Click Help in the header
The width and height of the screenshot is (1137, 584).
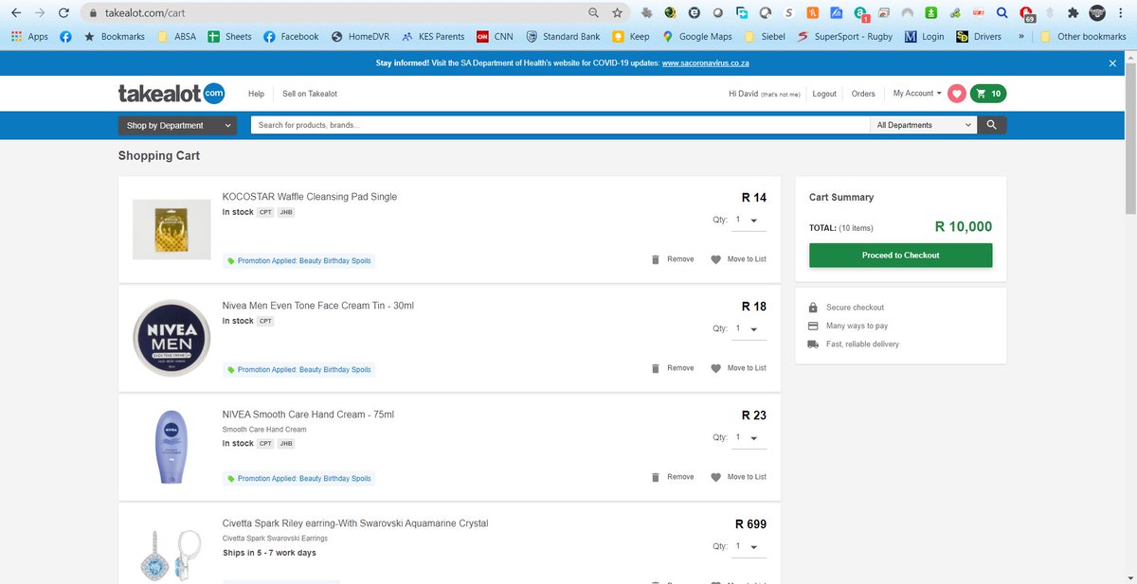click(x=256, y=94)
